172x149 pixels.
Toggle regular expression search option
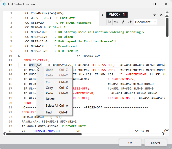(123, 22)
